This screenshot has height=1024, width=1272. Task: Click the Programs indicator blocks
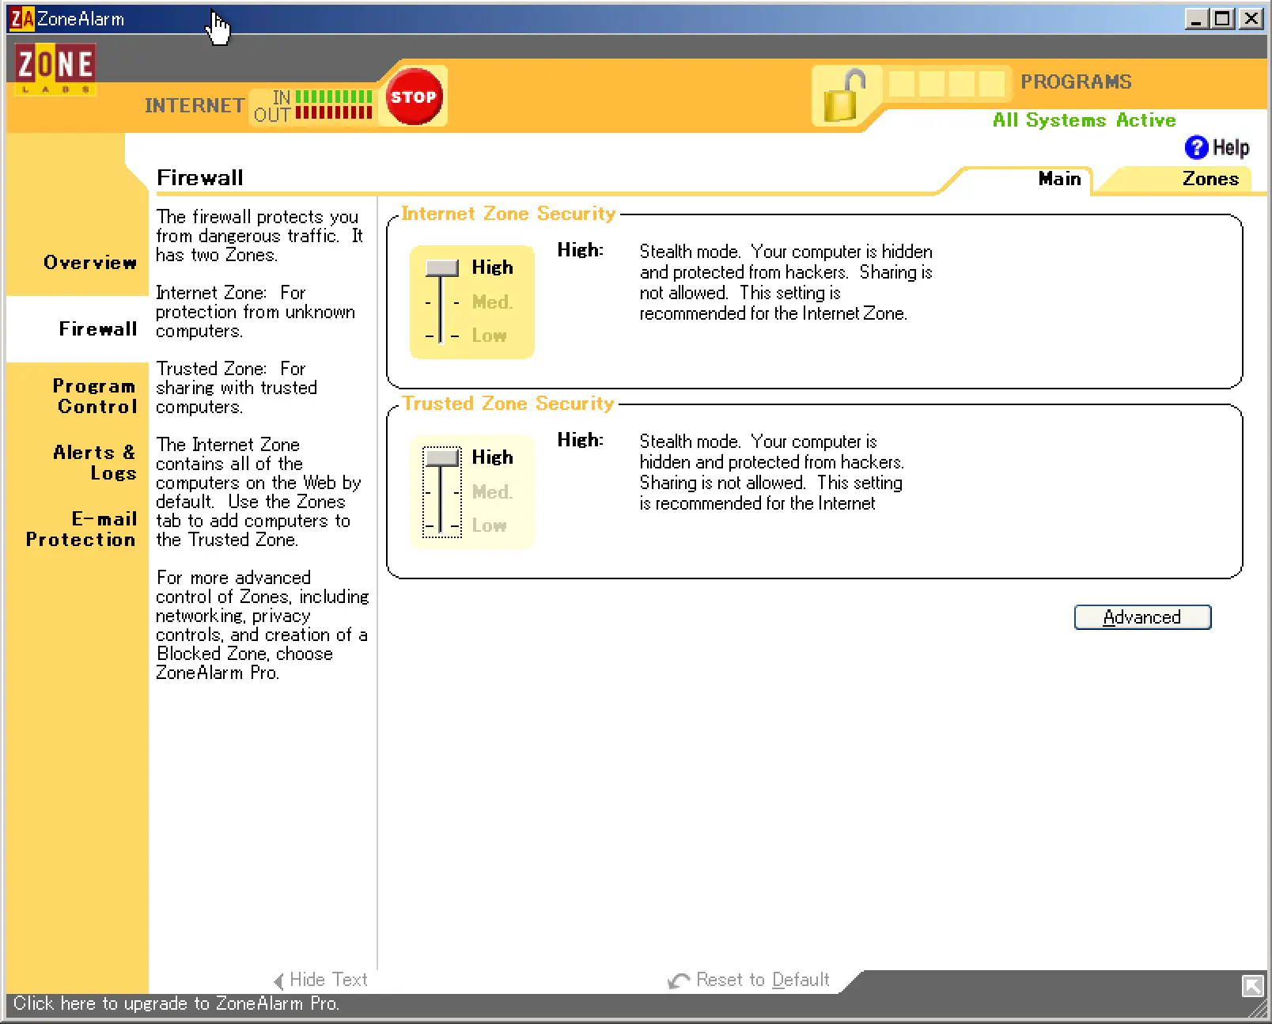coord(945,83)
